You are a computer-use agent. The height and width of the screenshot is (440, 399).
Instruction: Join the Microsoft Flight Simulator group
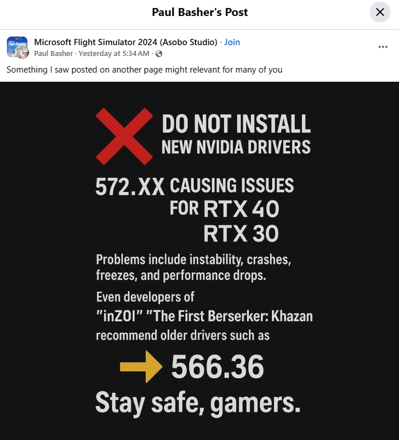(232, 42)
